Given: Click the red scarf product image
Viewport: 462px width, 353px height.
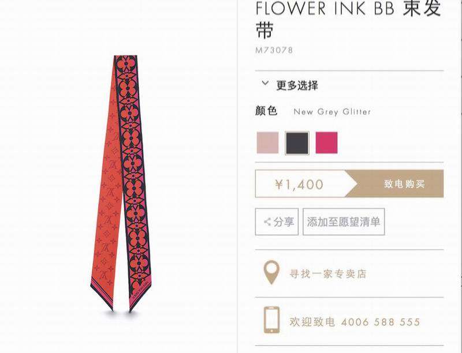Looking at the screenshot, I should point(121,183).
